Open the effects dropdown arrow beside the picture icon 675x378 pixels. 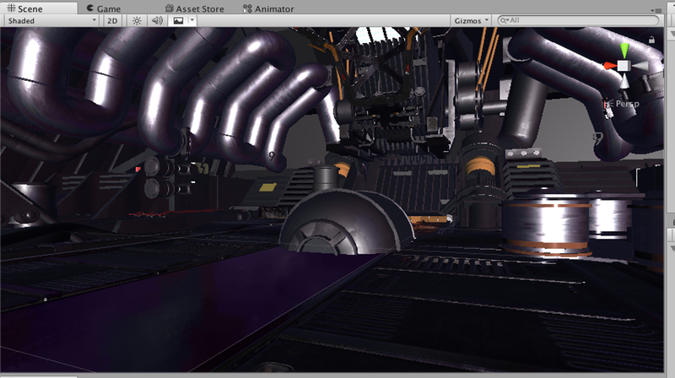coord(192,20)
